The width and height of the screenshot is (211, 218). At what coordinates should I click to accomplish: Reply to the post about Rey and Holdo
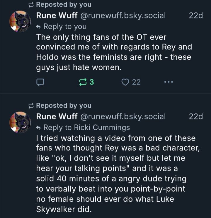point(40,82)
